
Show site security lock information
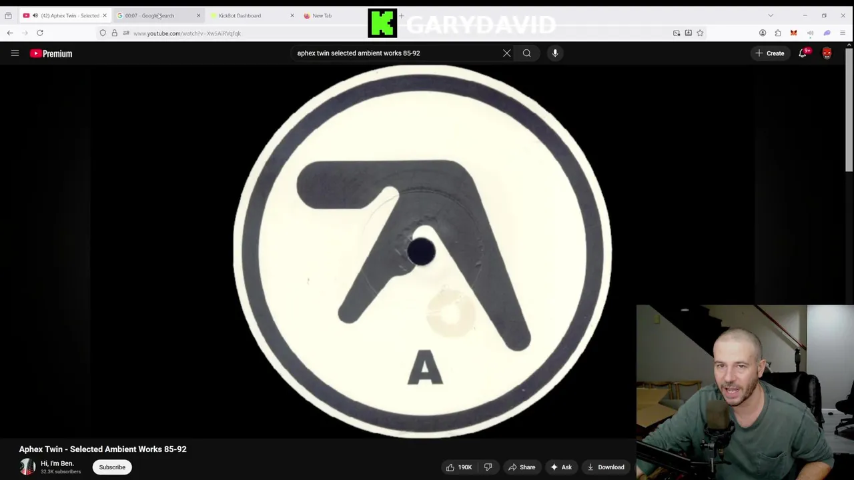[x=114, y=33]
